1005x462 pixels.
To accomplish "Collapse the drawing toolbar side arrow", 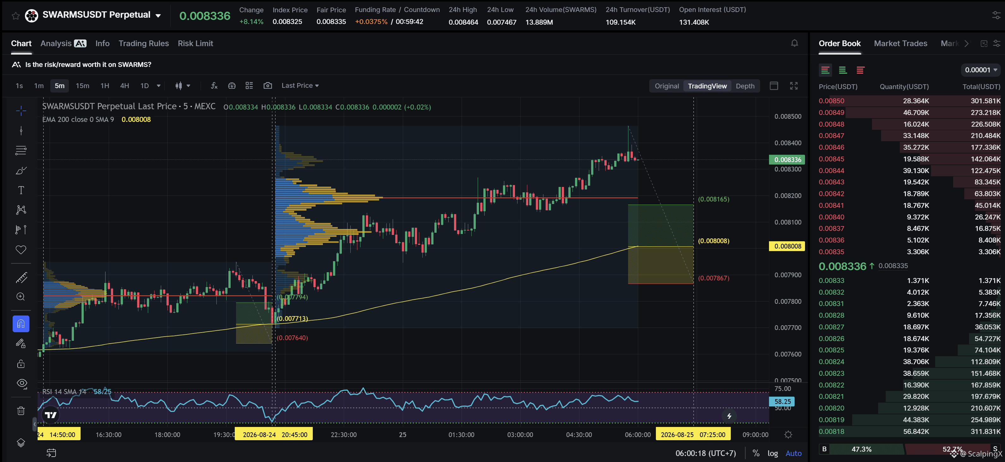I will pyautogui.click(x=34, y=424).
